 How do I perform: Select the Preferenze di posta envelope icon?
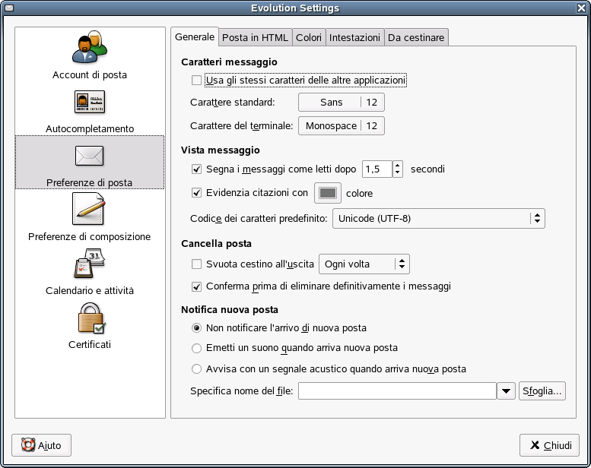[89, 156]
